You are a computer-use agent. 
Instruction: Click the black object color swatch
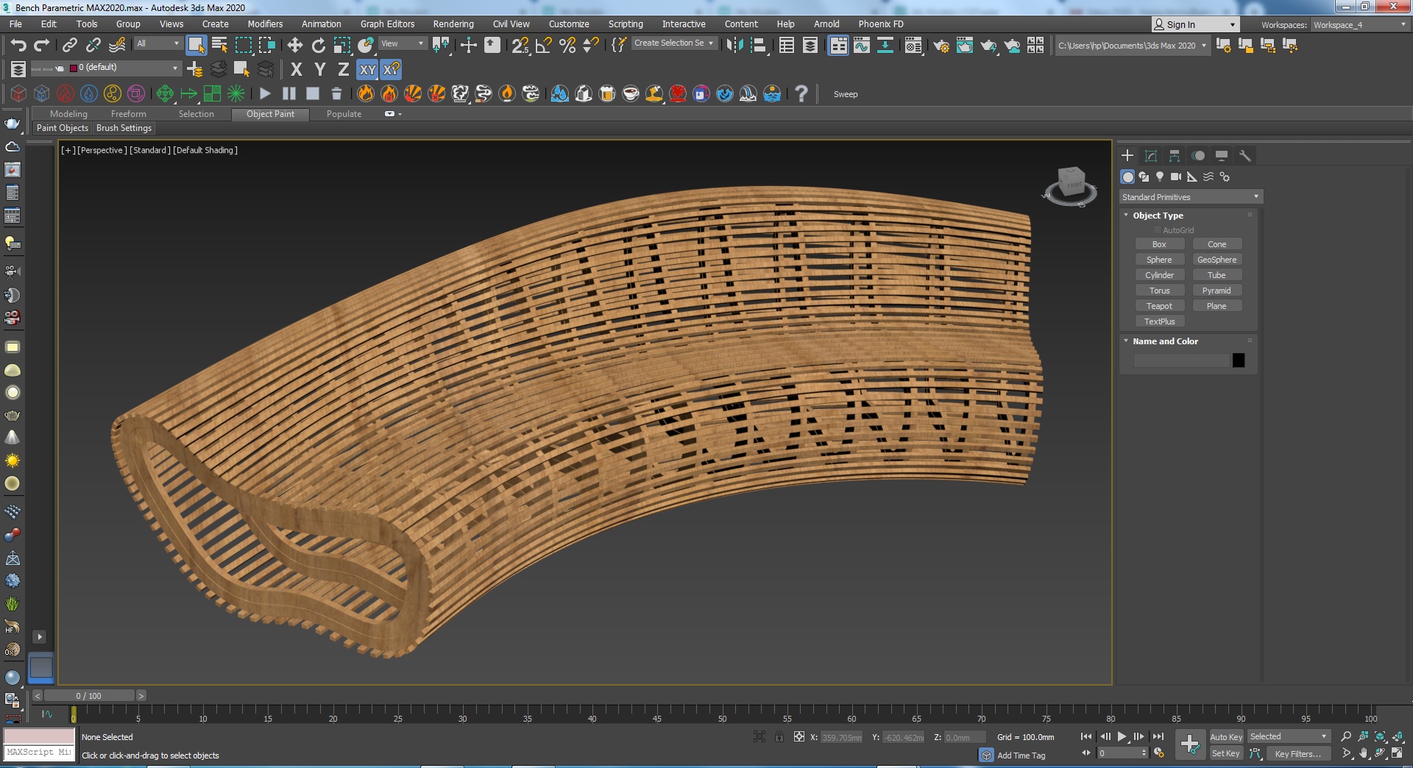[x=1239, y=360]
